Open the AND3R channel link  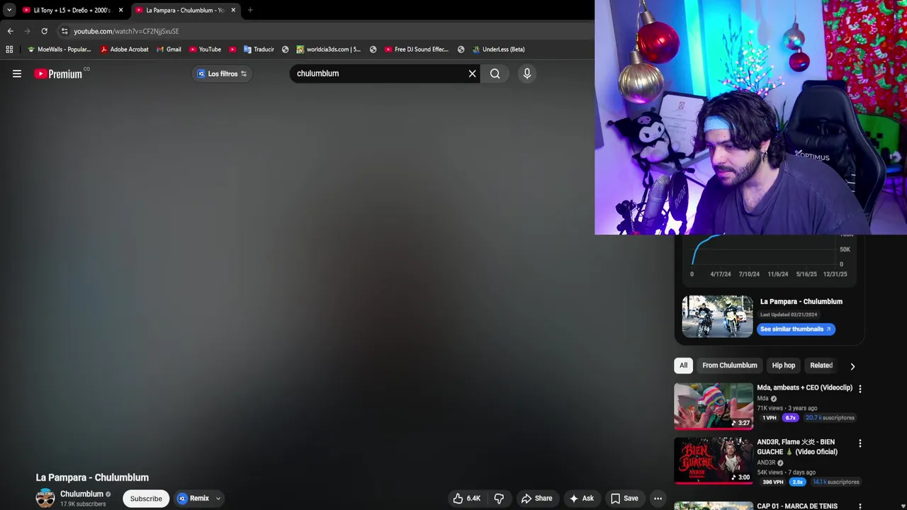coord(766,463)
